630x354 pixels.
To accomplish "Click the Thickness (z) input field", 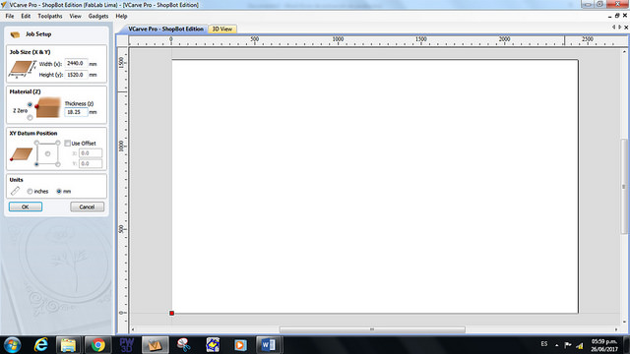I will tap(76, 112).
